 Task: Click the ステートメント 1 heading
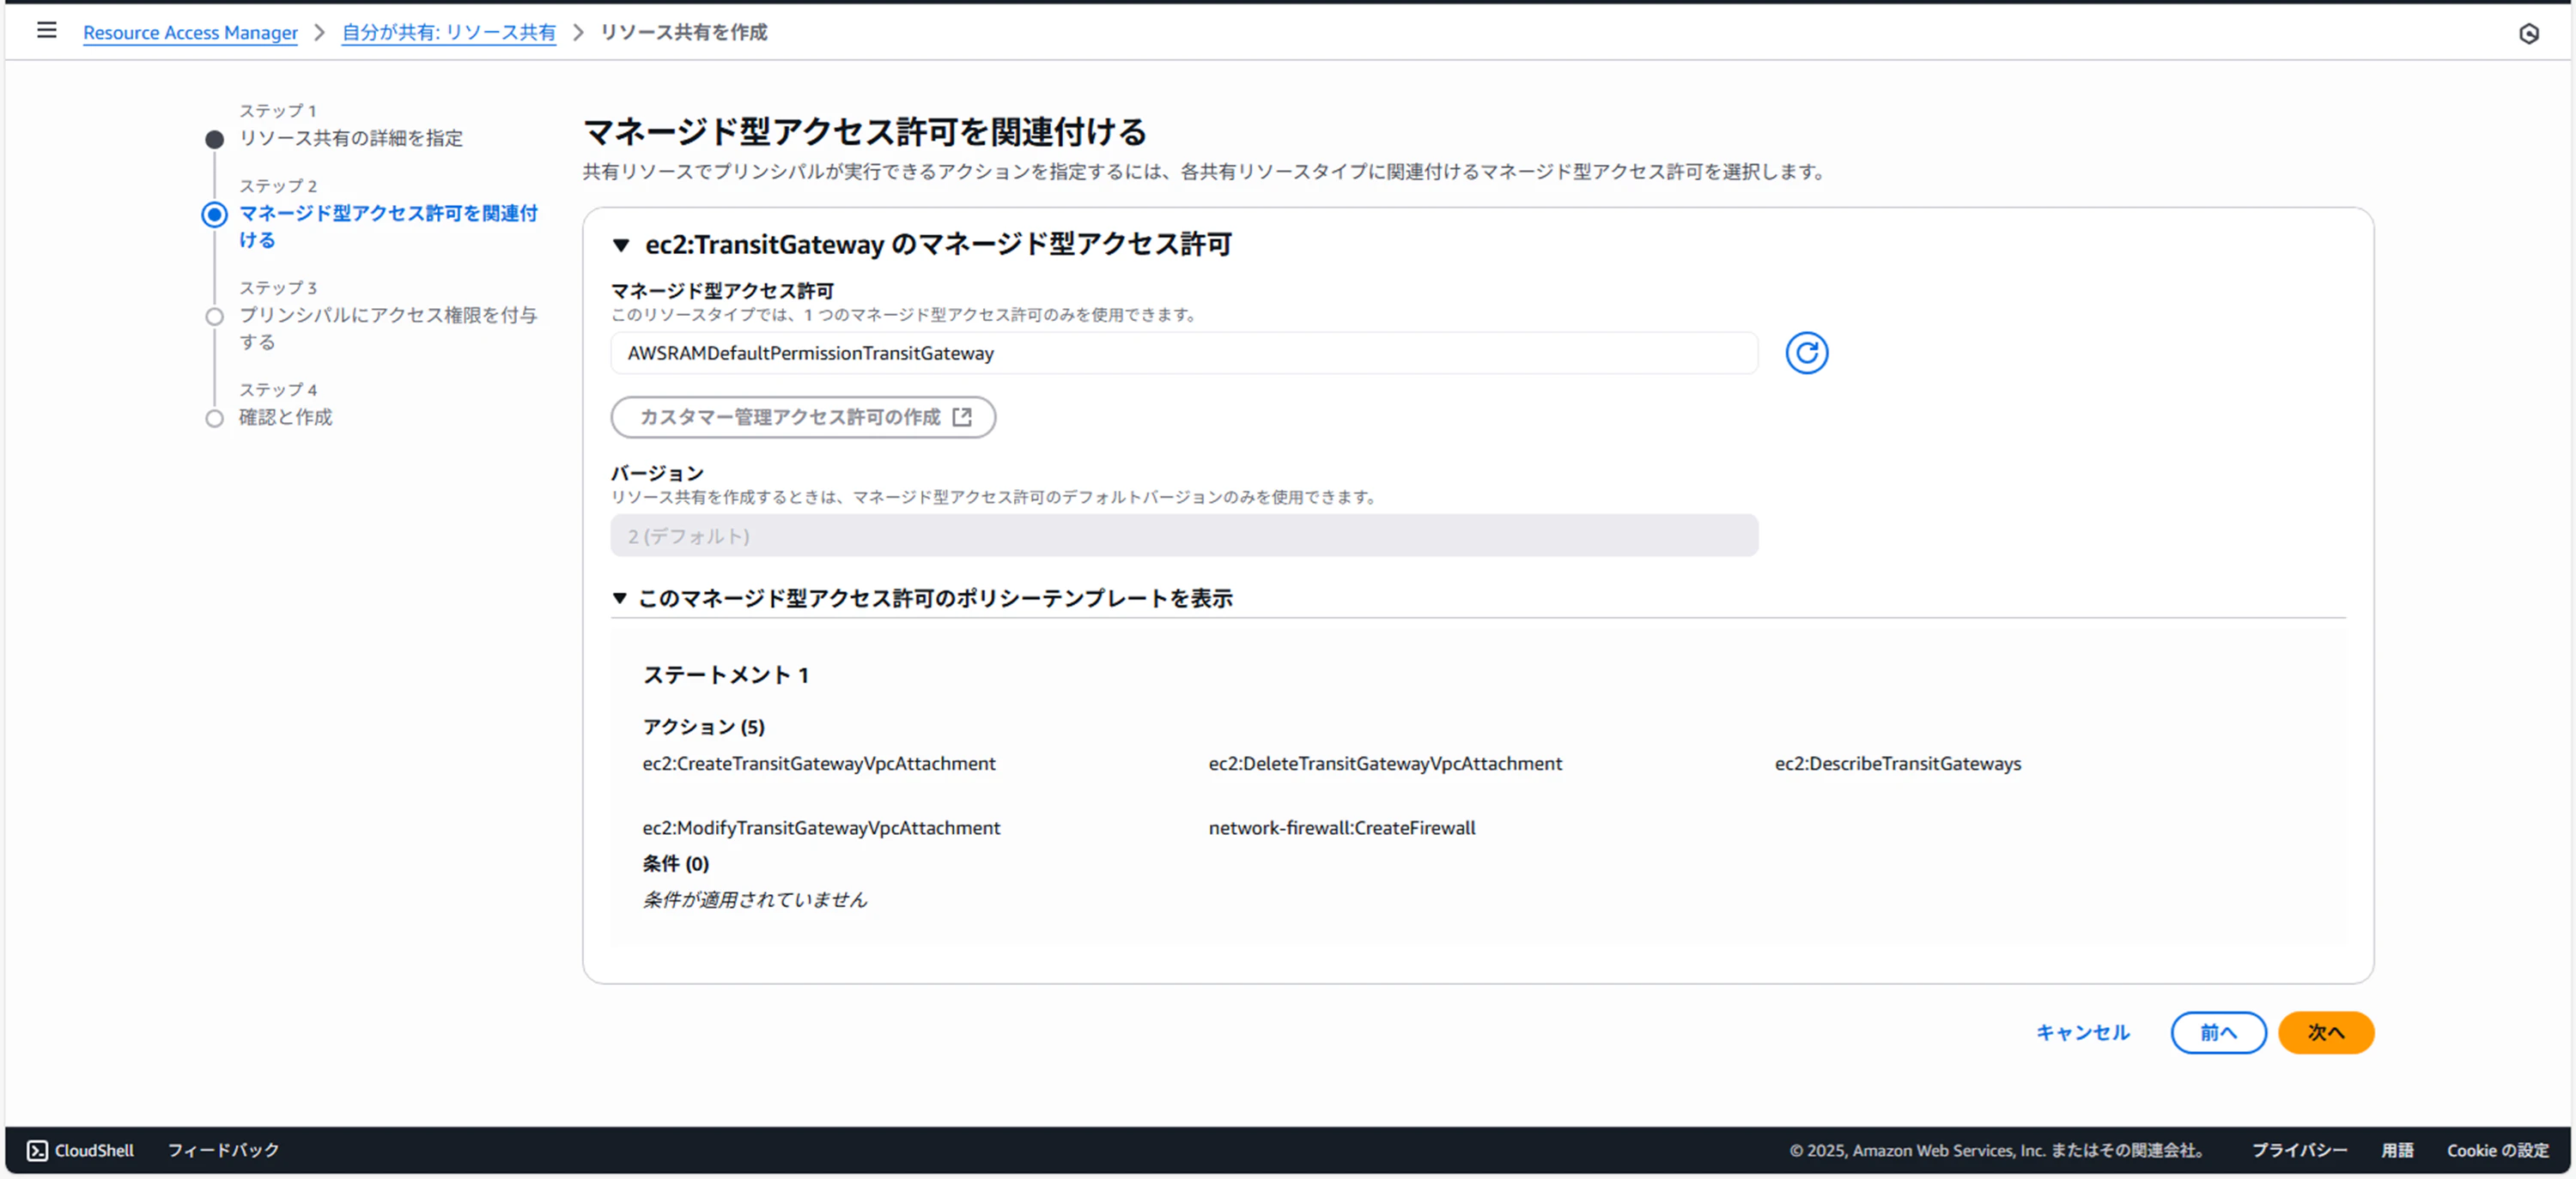726,674
